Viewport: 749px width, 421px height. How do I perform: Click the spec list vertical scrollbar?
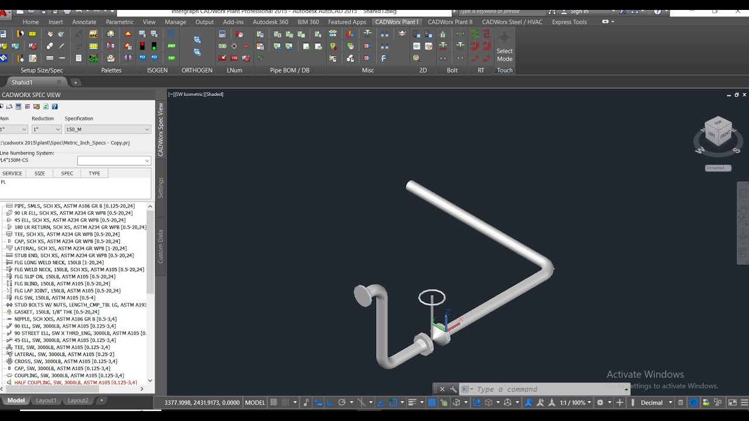(x=150, y=292)
